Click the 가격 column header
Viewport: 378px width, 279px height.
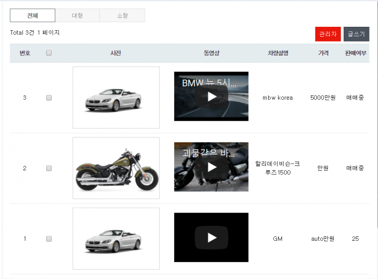(323, 53)
